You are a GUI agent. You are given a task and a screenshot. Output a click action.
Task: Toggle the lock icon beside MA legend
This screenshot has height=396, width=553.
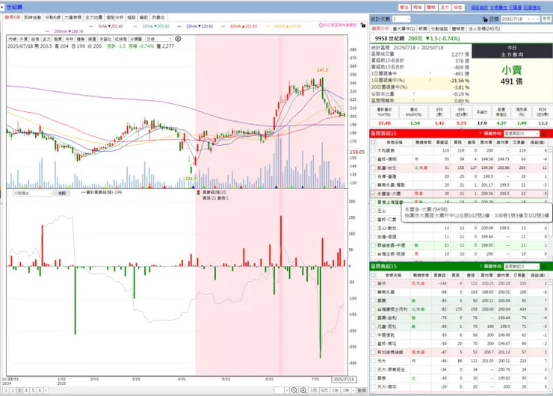click(x=363, y=25)
